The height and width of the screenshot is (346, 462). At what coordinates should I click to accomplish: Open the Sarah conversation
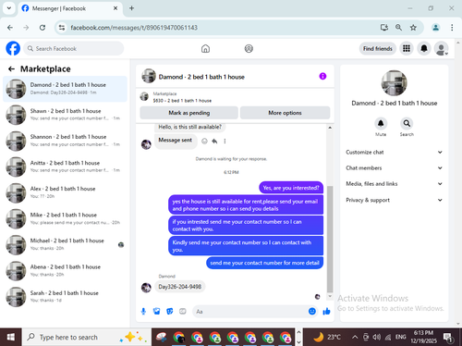tap(65, 297)
